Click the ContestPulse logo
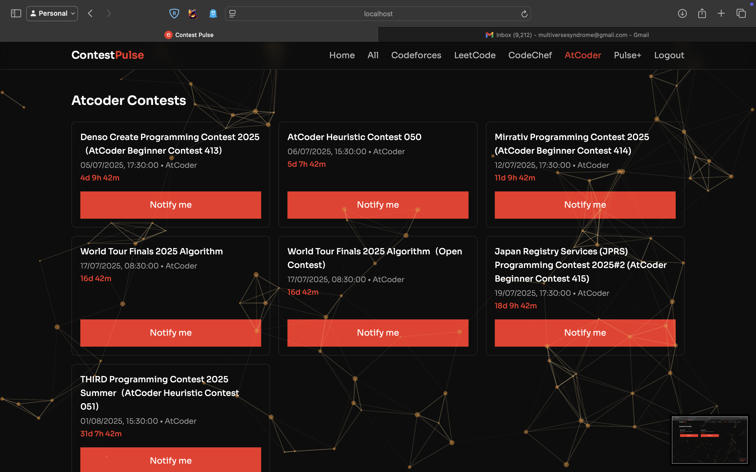The height and width of the screenshot is (472, 756). [x=108, y=55]
